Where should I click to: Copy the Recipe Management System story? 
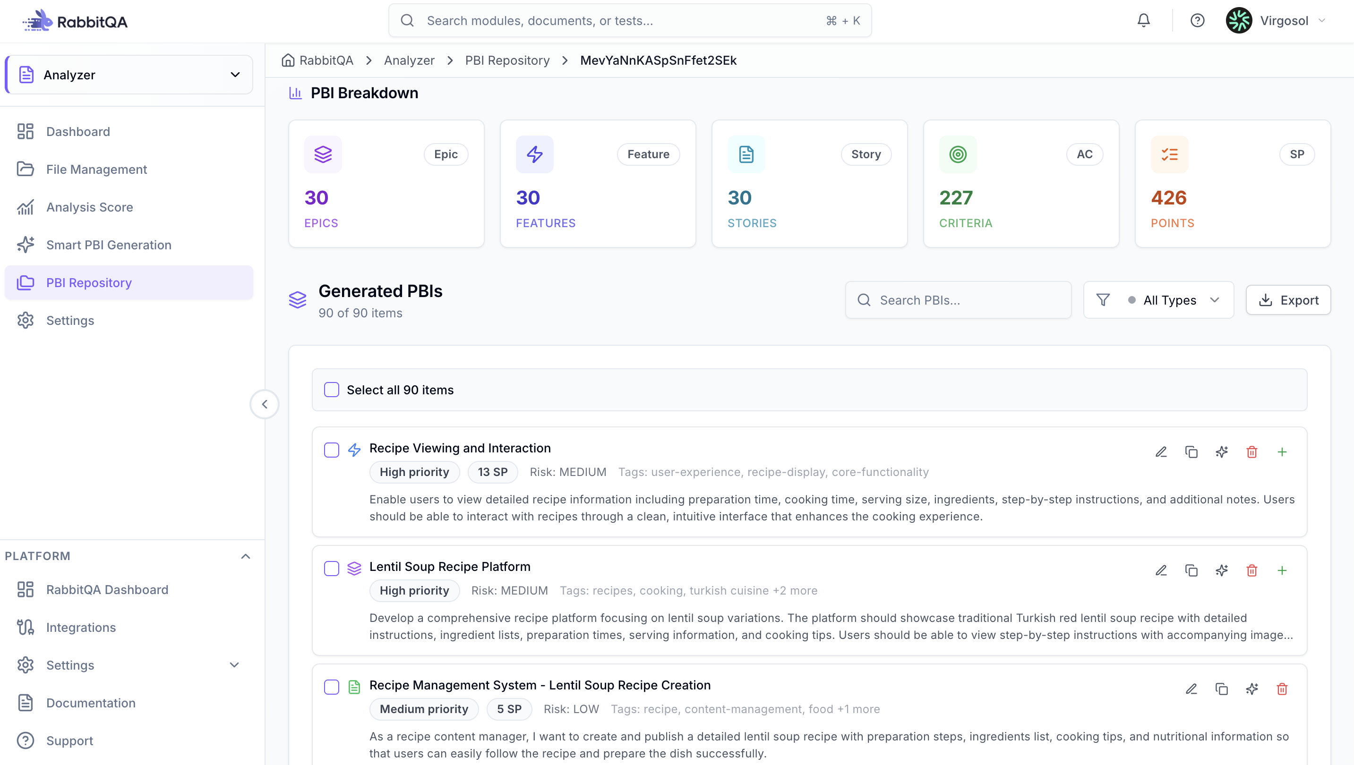[1222, 689]
